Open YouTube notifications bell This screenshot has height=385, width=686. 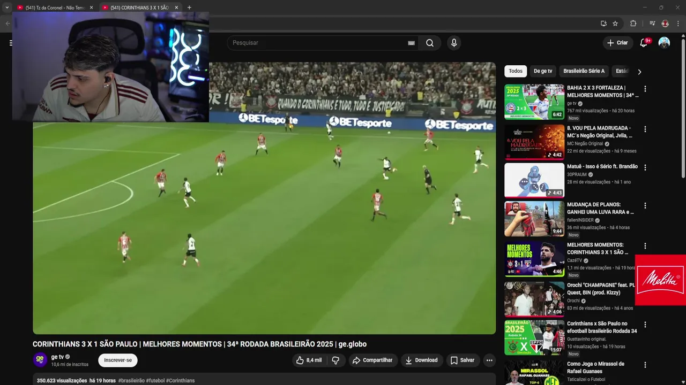pyautogui.click(x=644, y=43)
